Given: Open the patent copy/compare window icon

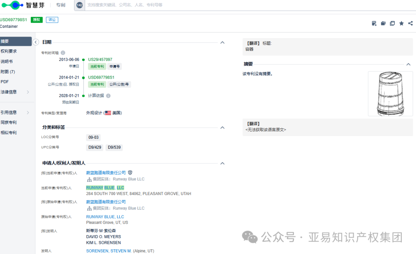Looking at the screenshot, I should [393, 23].
